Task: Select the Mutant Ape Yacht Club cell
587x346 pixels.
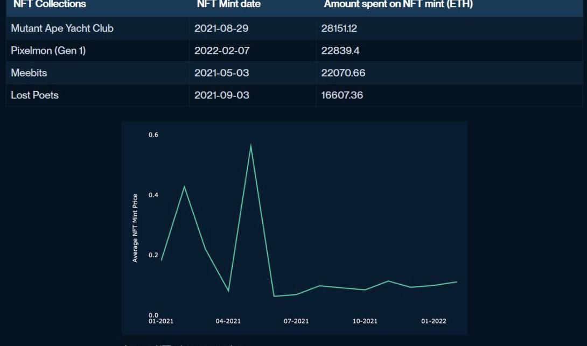Action: click(62, 29)
